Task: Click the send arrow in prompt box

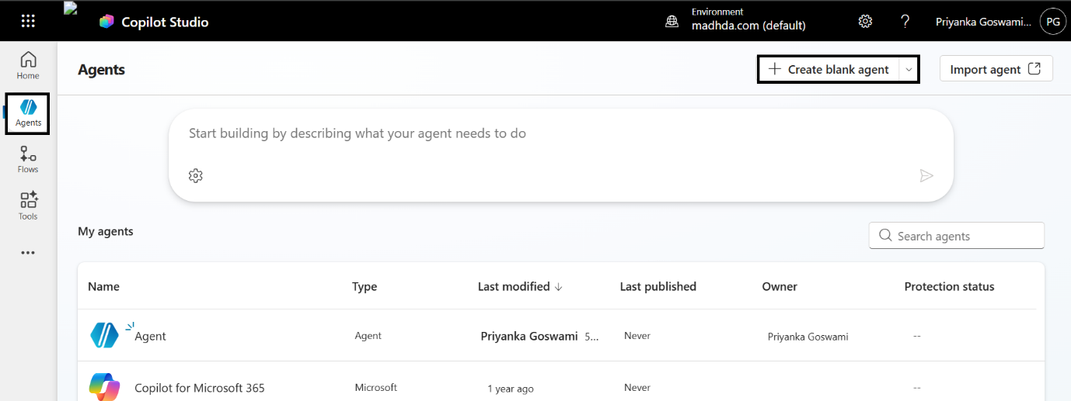Action: (x=926, y=176)
